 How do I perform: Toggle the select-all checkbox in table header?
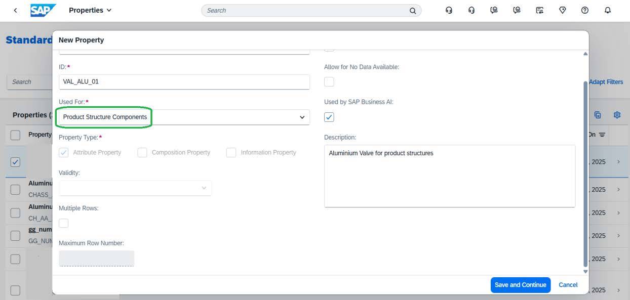coord(15,135)
